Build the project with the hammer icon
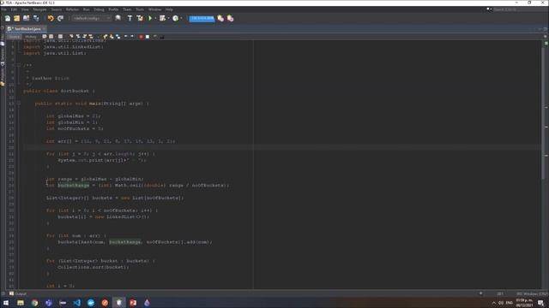Screen dimensions: 549x308 coord(130,18)
